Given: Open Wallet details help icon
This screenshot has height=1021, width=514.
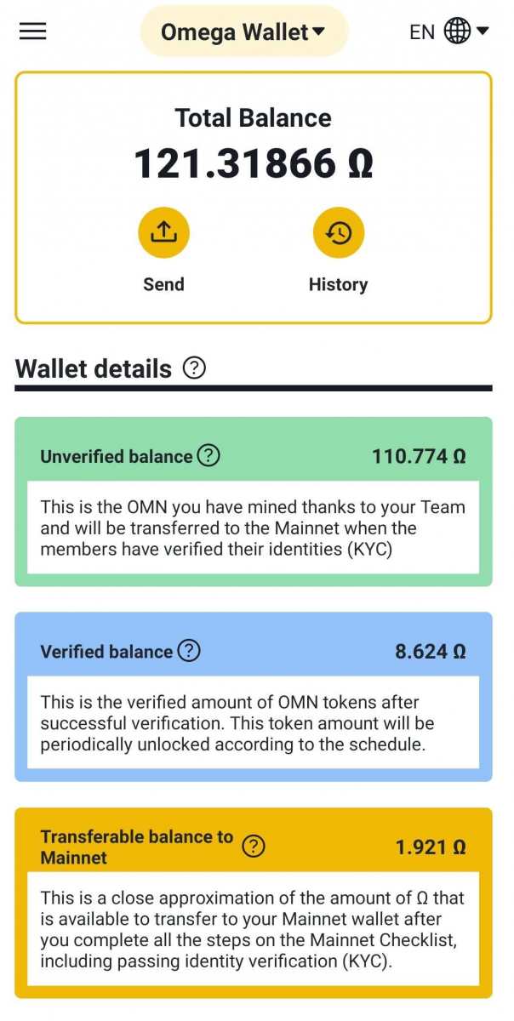Looking at the screenshot, I should click(x=195, y=368).
